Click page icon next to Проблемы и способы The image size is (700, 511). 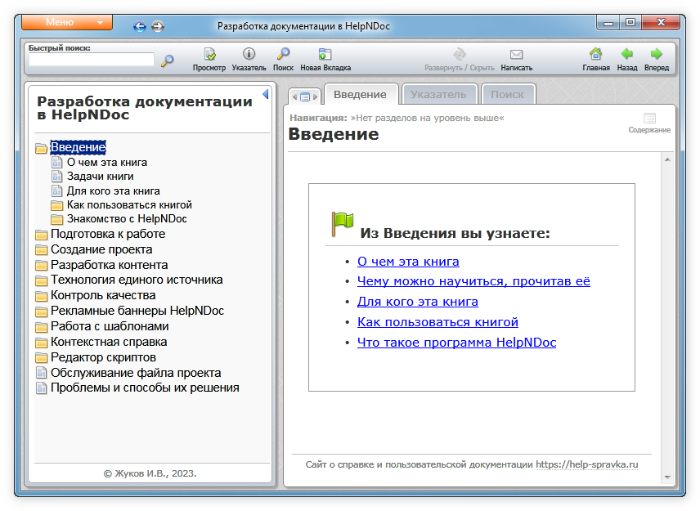click(x=41, y=388)
